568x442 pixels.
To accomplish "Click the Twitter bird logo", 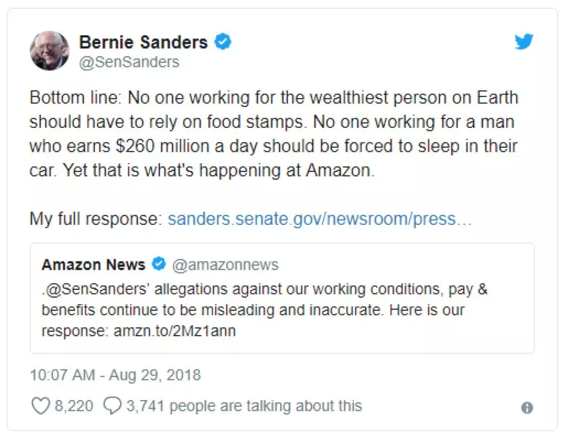I will pos(523,42).
